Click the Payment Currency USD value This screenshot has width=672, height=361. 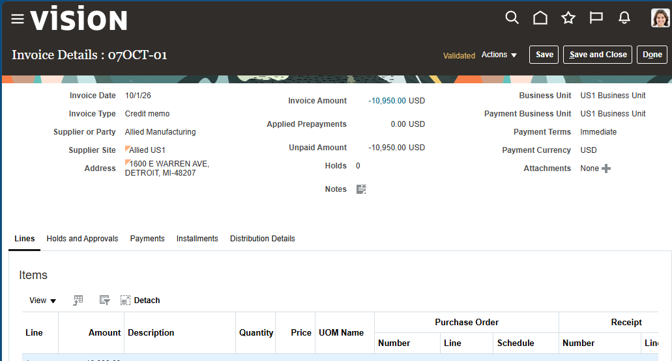(x=589, y=150)
